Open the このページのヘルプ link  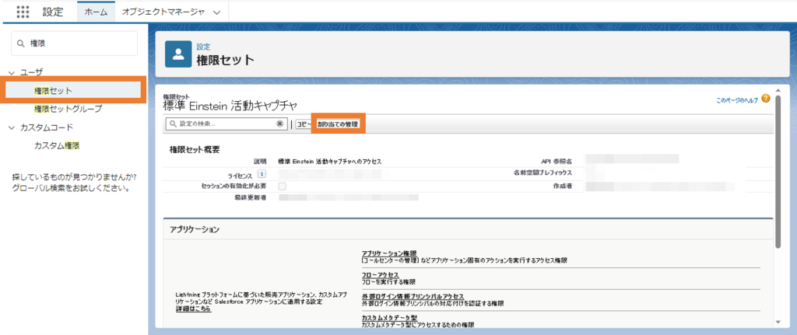[736, 100]
